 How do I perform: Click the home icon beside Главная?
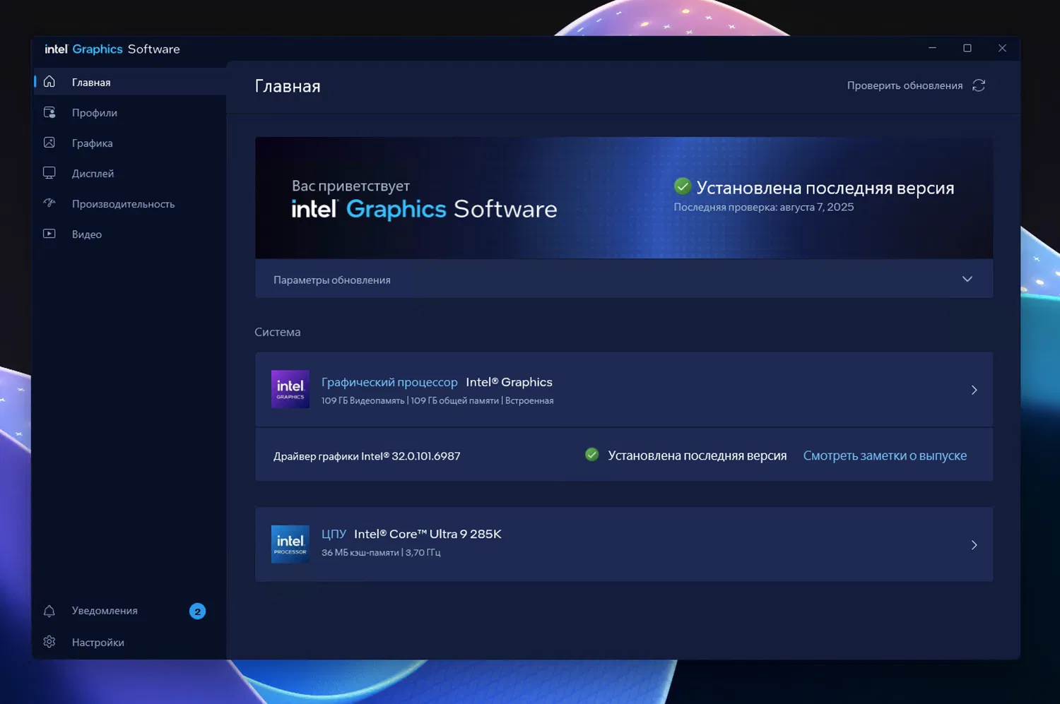coord(49,82)
